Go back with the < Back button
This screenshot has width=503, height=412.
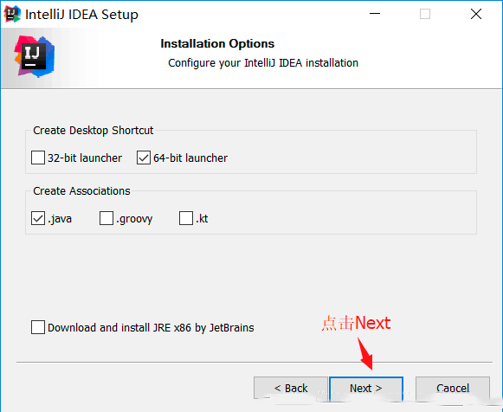(x=291, y=389)
